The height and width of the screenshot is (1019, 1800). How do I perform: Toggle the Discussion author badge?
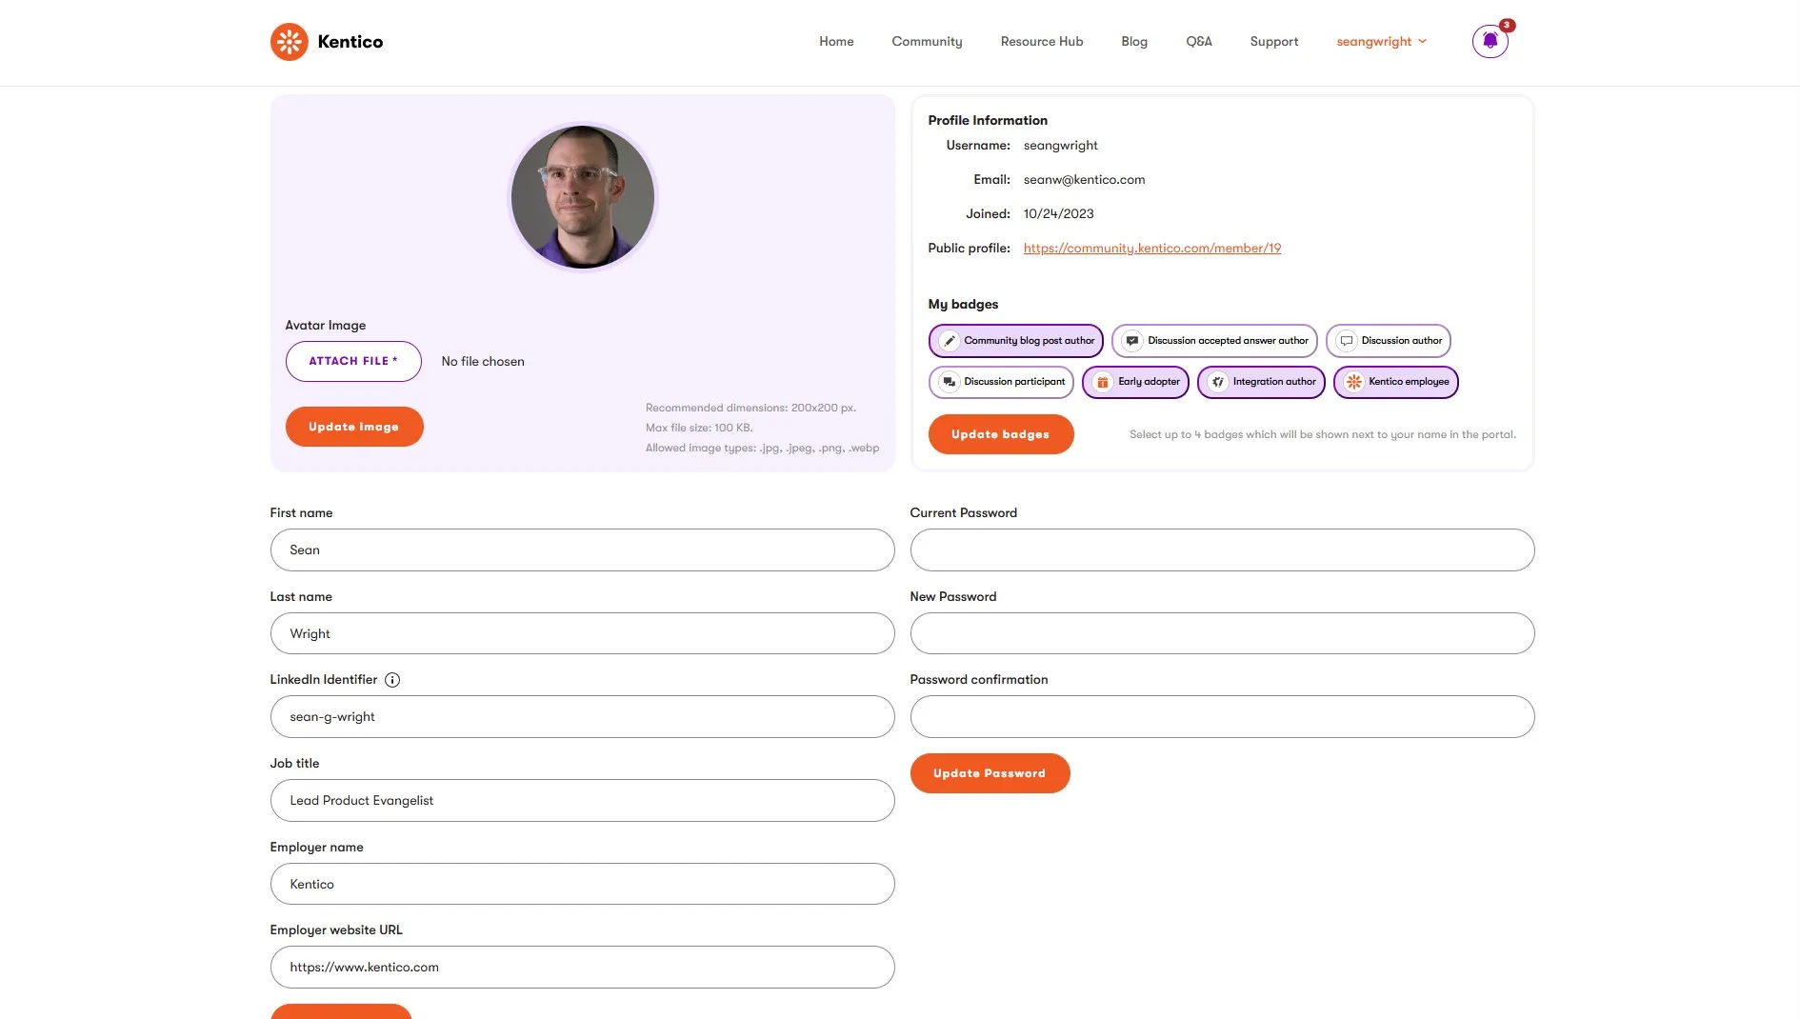click(1389, 341)
